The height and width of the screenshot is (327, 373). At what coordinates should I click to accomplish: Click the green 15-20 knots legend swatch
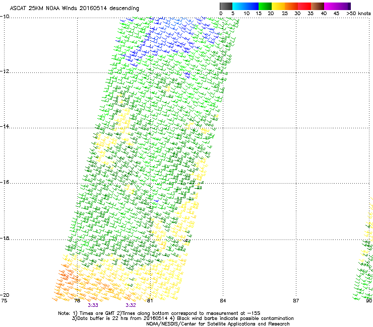coord(265,6)
